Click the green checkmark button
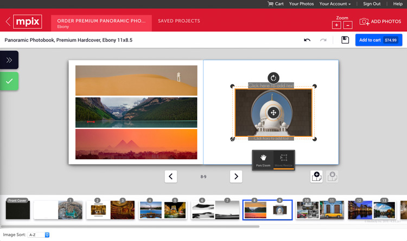The width and height of the screenshot is (407, 241). point(9,81)
